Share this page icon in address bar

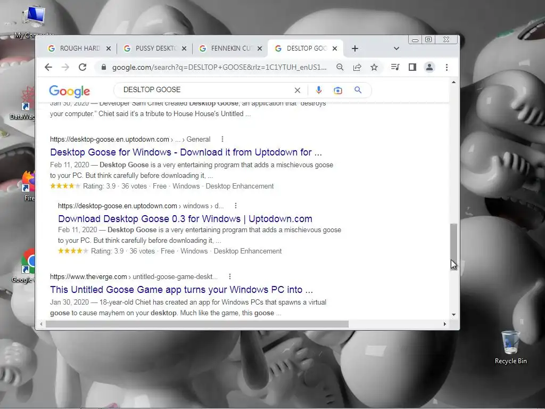click(357, 67)
